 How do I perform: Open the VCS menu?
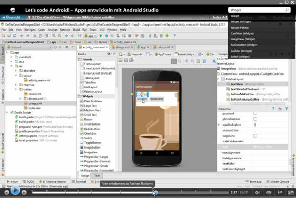102,30
